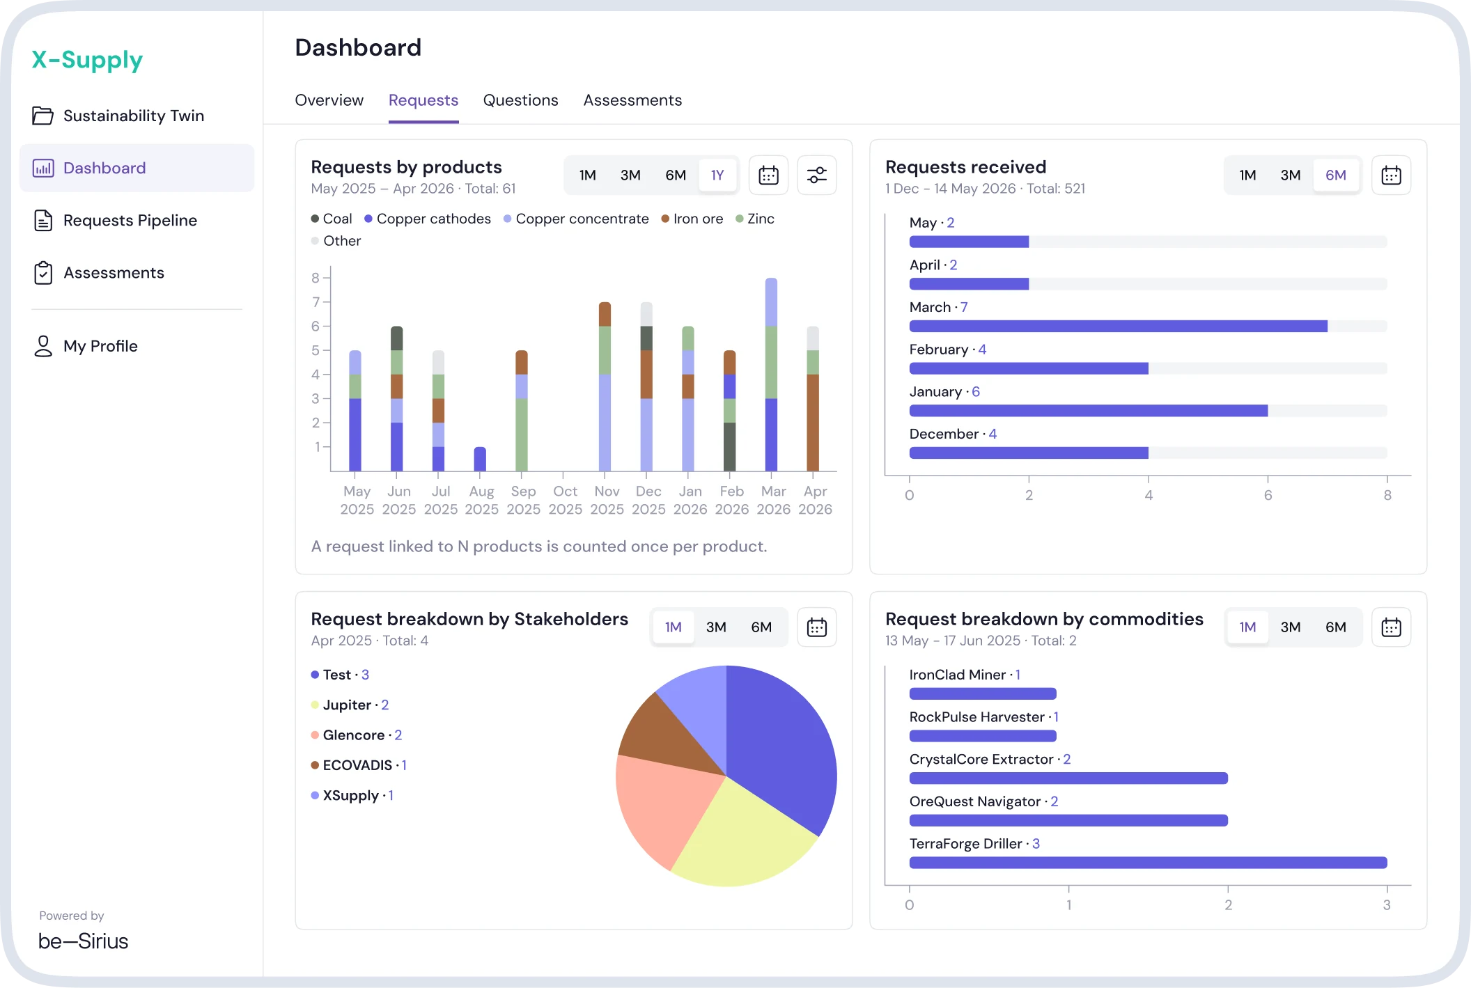Set Requests received range to 3M
Image resolution: width=1471 pixels, height=988 pixels.
[1291, 175]
